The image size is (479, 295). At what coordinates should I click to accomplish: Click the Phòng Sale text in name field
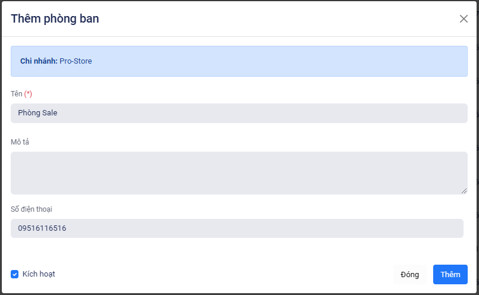(x=37, y=113)
